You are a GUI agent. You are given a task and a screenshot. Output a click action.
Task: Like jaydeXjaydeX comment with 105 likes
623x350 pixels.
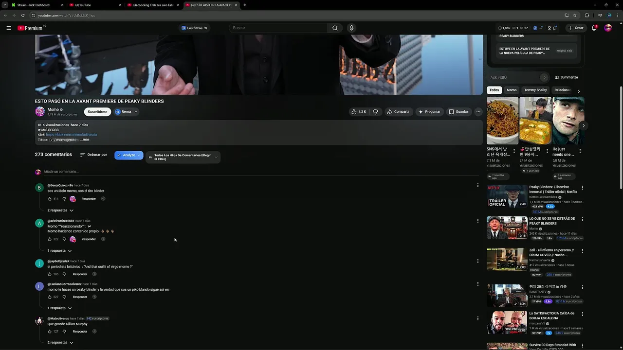pos(50,274)
